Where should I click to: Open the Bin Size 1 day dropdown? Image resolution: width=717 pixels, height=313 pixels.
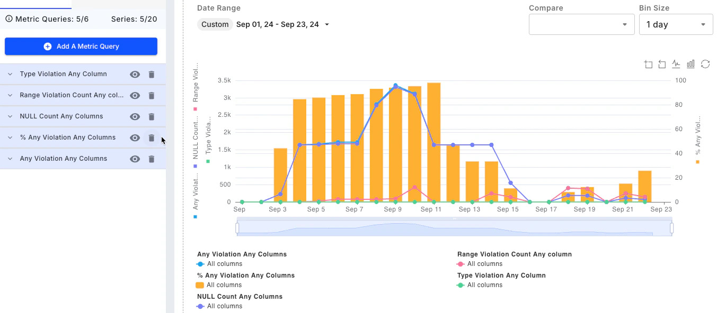(676, 24)
